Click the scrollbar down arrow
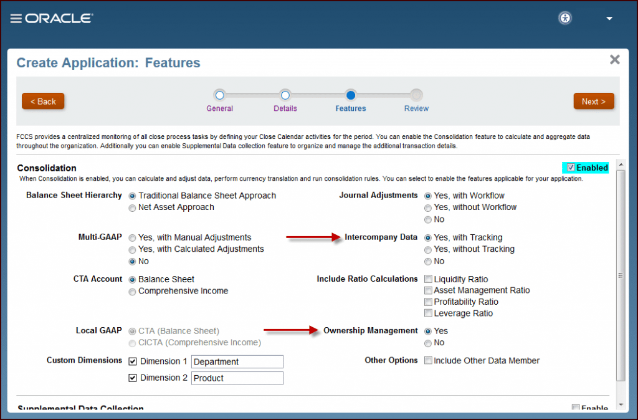Image resolution: width=638 pixels, height=420 pixels. (x=621, y=404)
